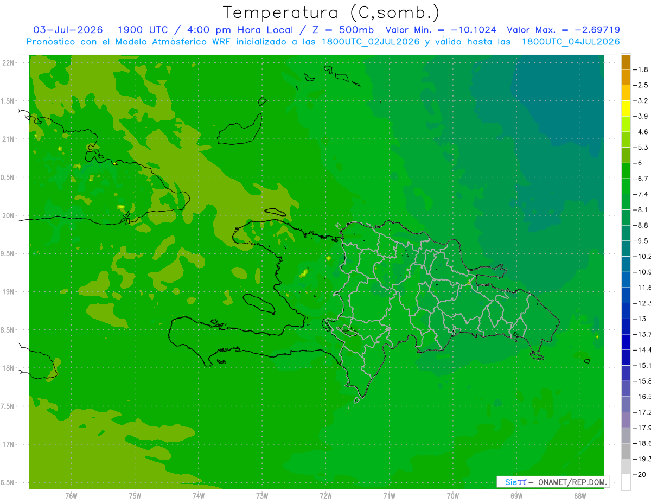Click legend swatch between -6 and -6.7
The height and width of the screenshot is (503, 651).
[626, 171]
